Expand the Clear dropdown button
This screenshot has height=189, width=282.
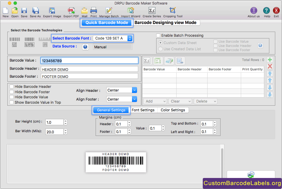coord(180,101)
